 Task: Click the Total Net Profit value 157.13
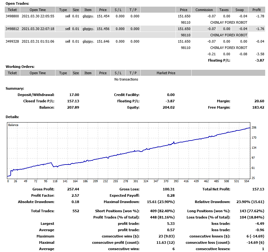pyautogui.click(x=257, y=189)
